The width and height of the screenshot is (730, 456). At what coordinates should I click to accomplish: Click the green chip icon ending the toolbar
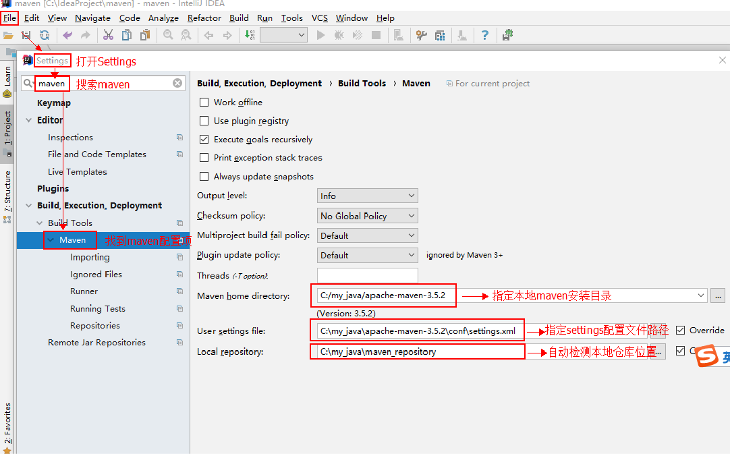[507, 35]
